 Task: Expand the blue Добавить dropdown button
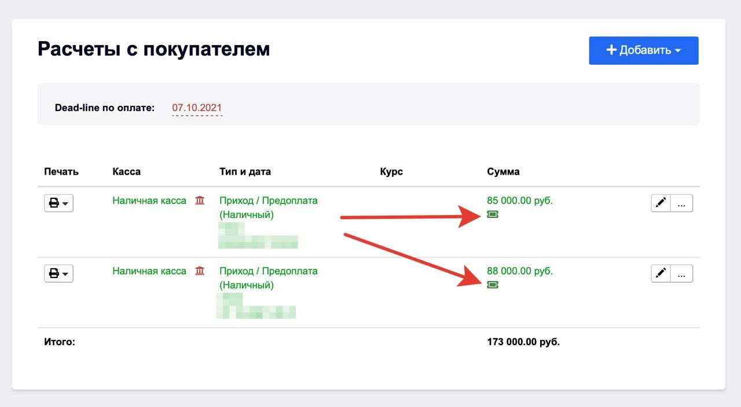(644, 50)
